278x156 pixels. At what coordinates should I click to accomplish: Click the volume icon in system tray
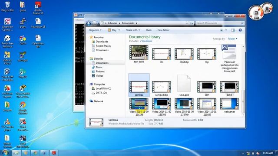point(258,153)
